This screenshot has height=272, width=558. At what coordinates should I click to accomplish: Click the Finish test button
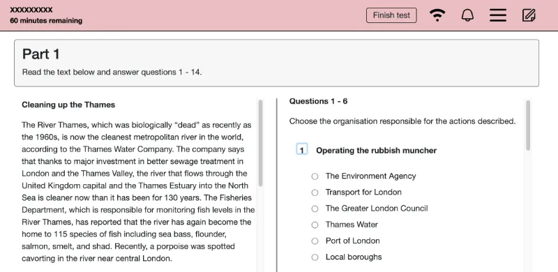[391, 15]
